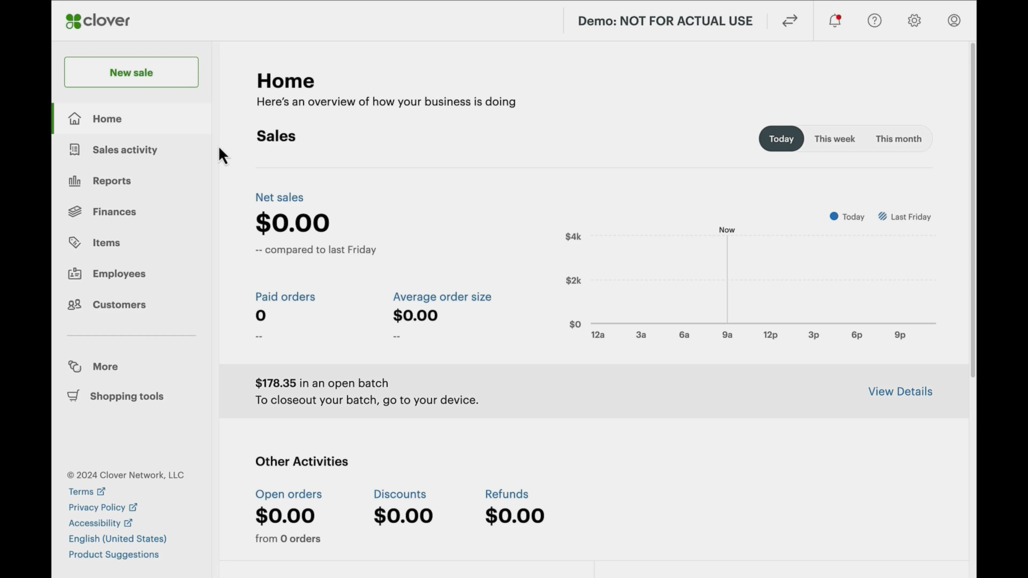Click the Home house icon in sidebar
The width and height of the screenshot is (1028, 578).
coord(75,119)
